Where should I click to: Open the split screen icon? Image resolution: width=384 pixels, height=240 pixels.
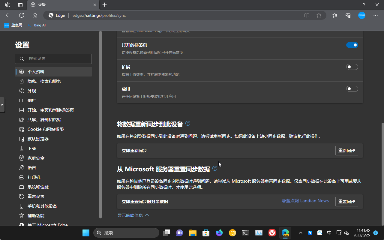click(x=307, y=15)
